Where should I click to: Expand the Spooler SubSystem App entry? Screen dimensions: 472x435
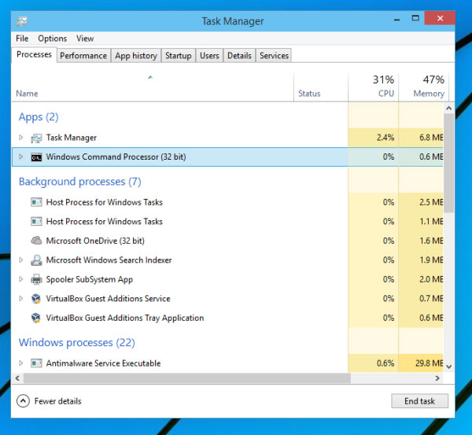[x=20, y=279]
